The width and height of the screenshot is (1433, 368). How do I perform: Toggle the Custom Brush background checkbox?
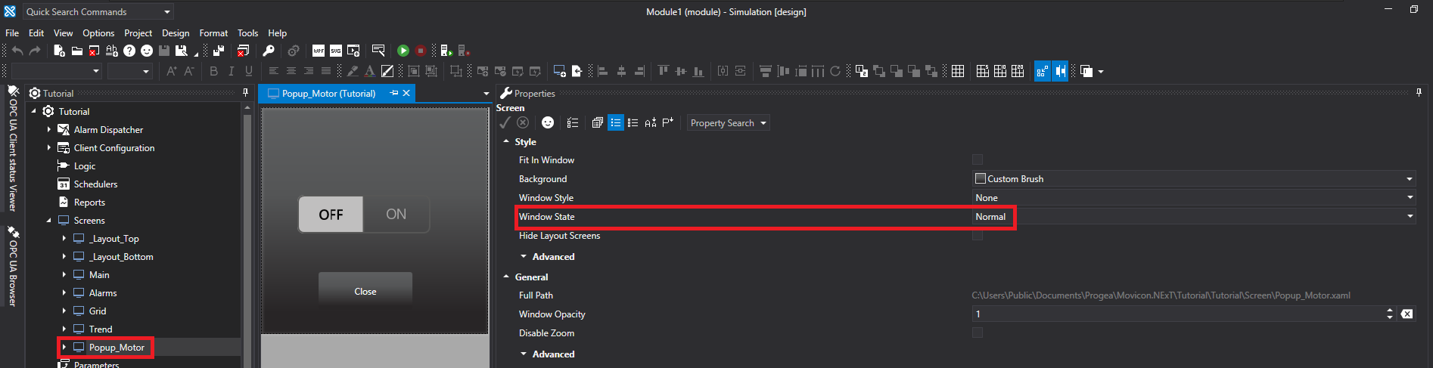(981, 178)
